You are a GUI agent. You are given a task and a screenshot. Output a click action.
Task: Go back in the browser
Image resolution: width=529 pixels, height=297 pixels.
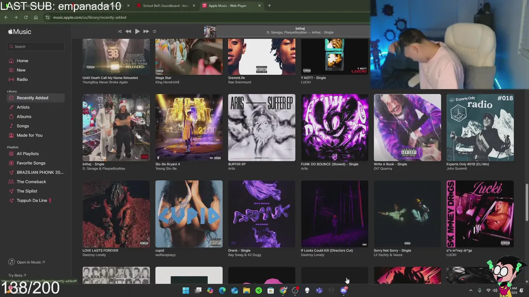(6, 17)
